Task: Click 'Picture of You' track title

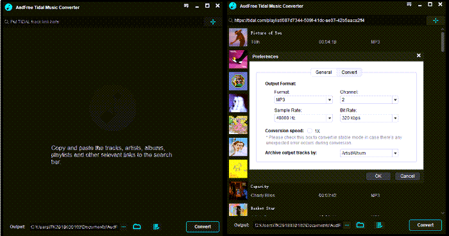Action: [x=266, y=33]
